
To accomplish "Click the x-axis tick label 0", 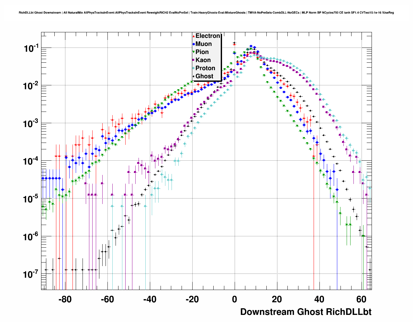I will 234,299.
